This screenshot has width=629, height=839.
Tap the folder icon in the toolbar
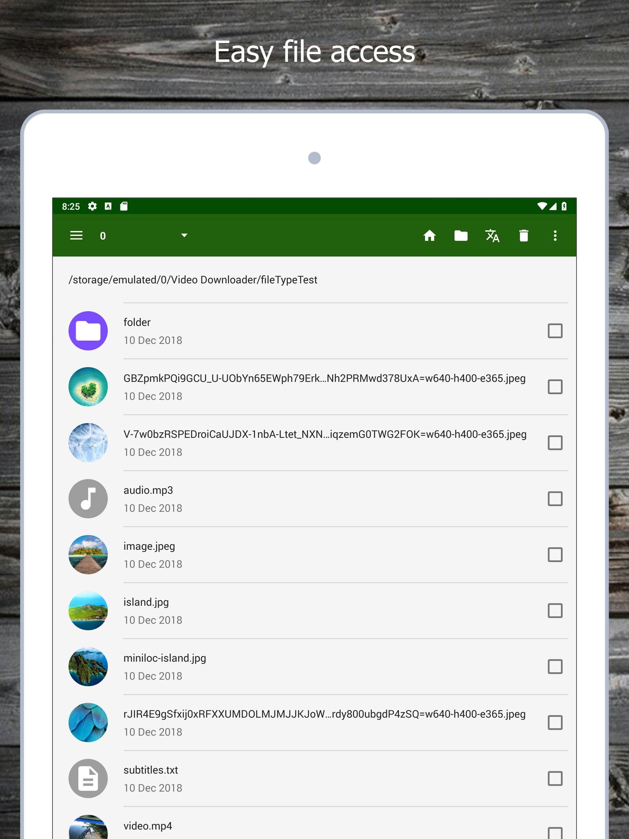tap(461, 236)
